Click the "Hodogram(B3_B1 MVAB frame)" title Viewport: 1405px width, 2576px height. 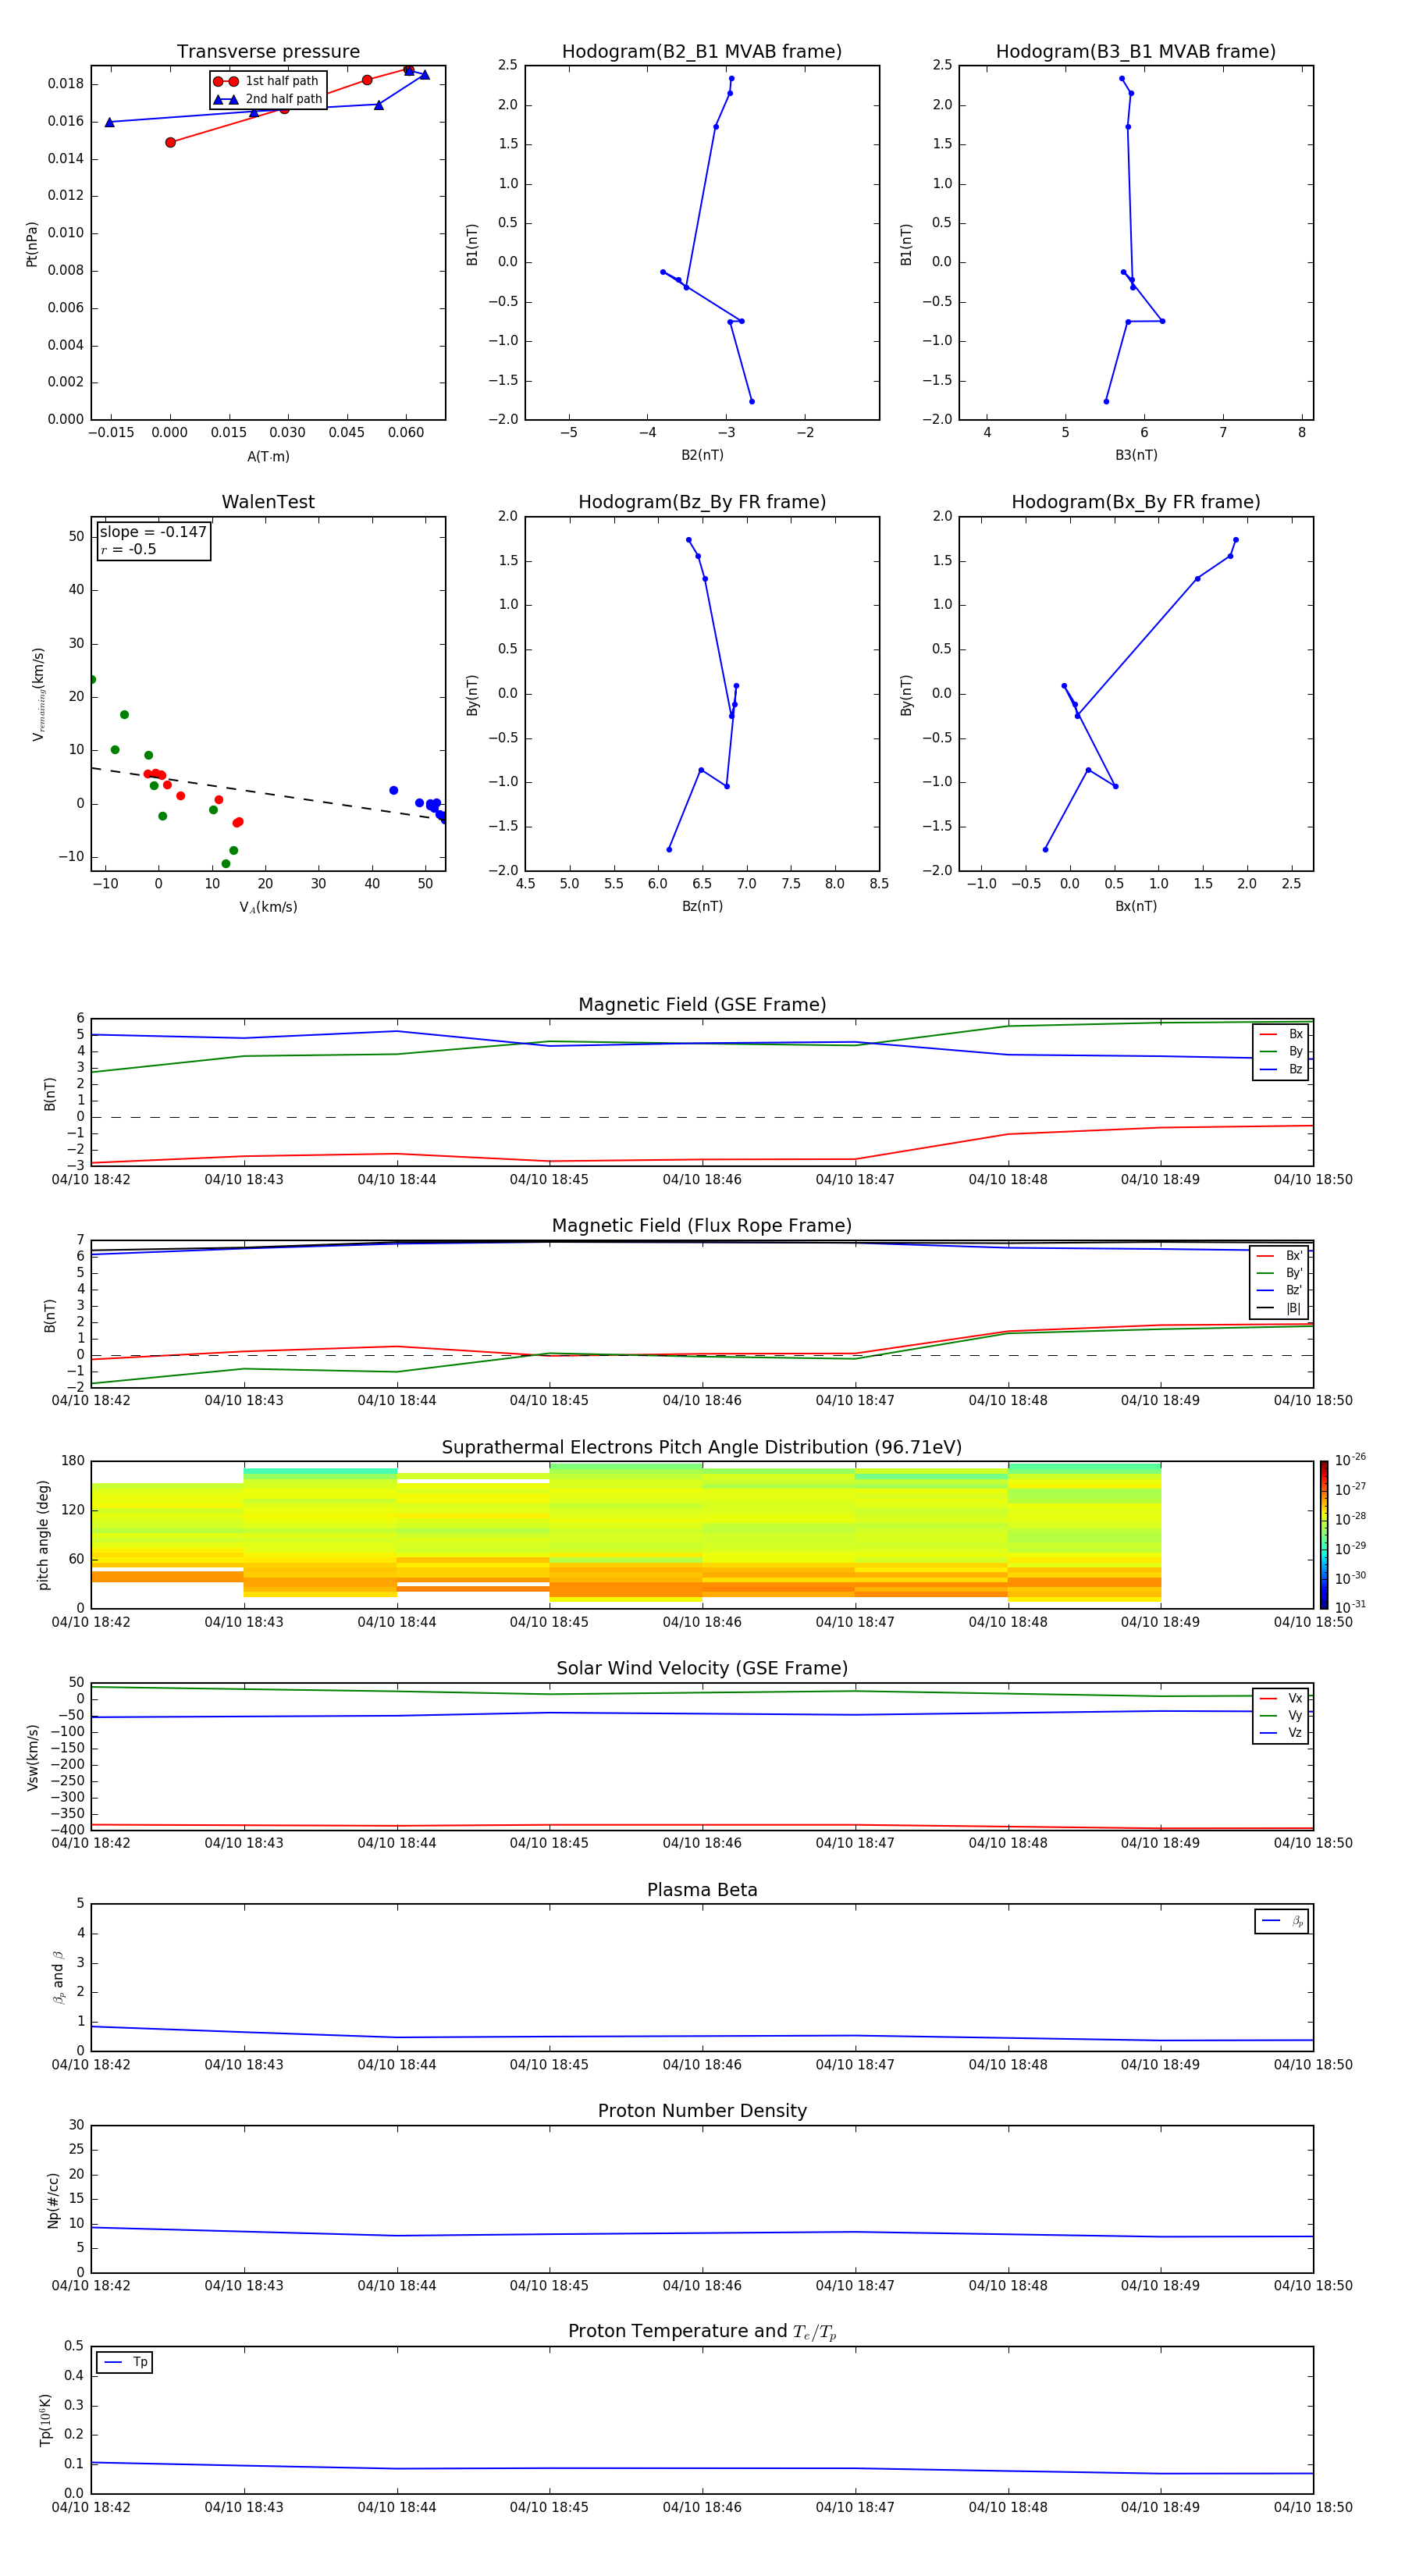1136,52
